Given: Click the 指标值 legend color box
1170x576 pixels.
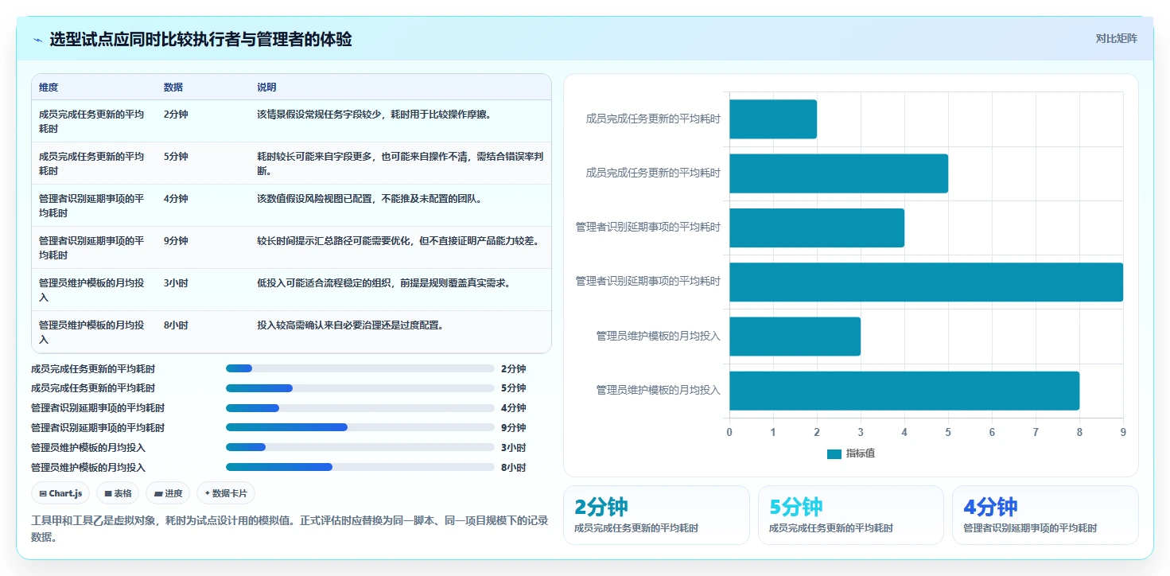Looking at the screenshot, I should 834,453.
